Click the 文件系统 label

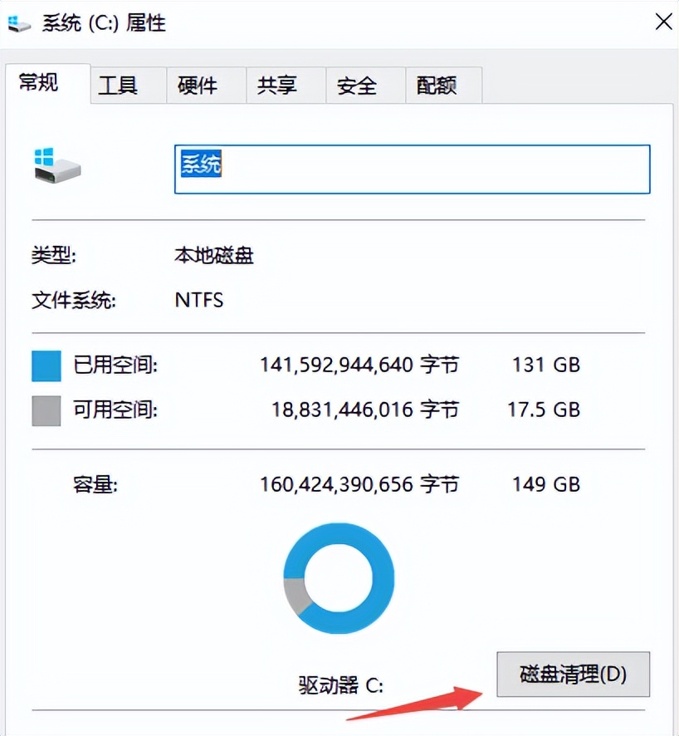pos(74,301)
